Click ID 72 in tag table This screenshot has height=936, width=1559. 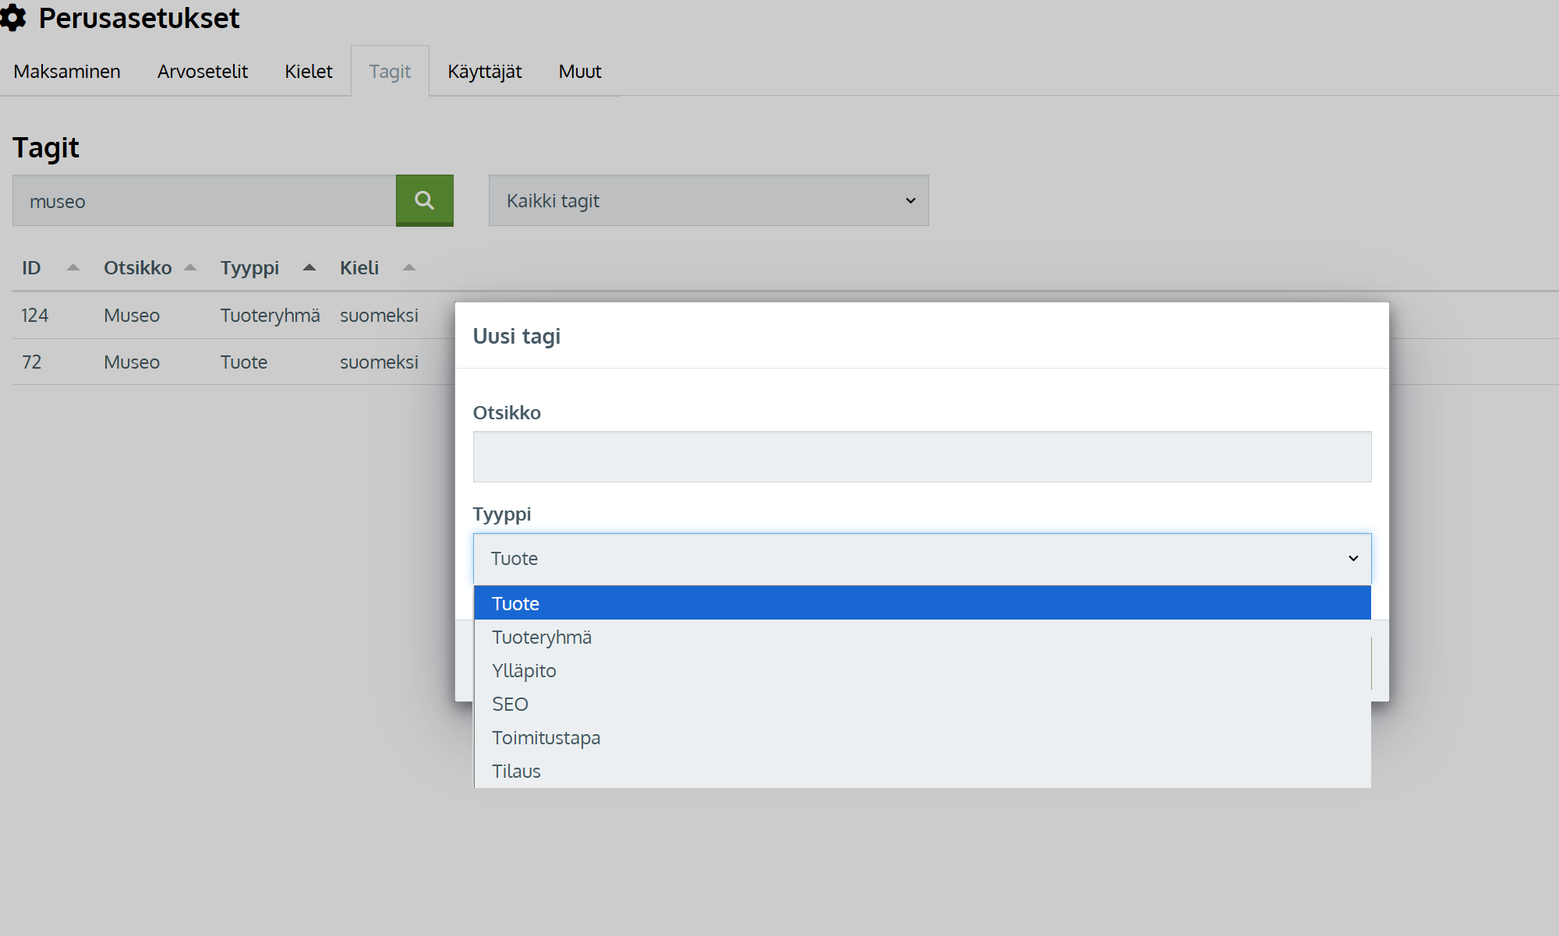(31, 362)
